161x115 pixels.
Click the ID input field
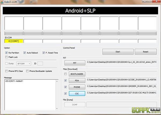[40, 64]
